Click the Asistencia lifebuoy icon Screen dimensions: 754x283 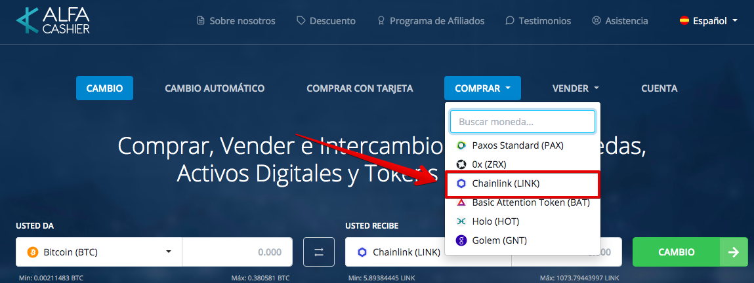coord(597,20)
